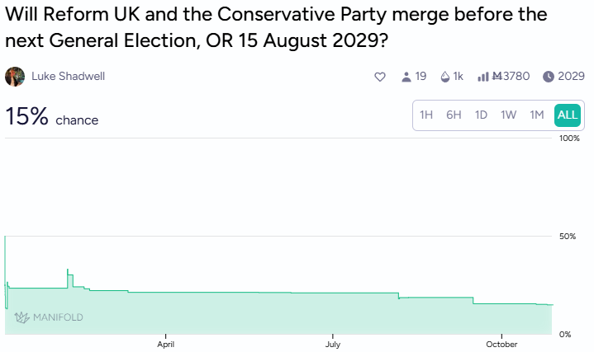
Task: Click the close date clock icon
Action: tap(549, 77)
